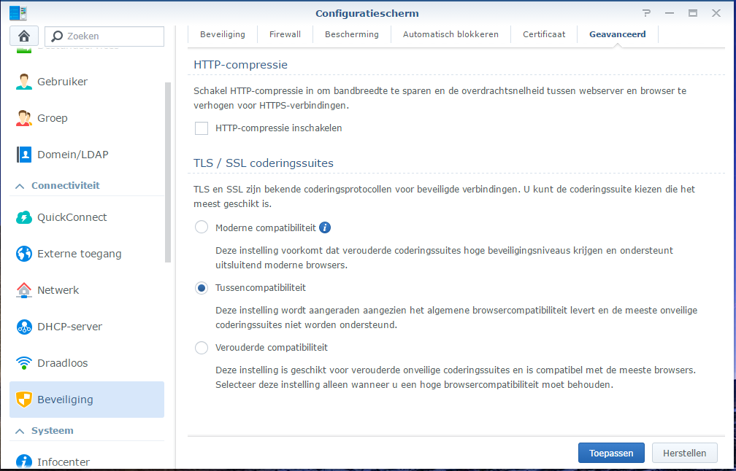Click the Home icon button
The width and height of the screenshot is (736, 471).
[x=24, y=36]
